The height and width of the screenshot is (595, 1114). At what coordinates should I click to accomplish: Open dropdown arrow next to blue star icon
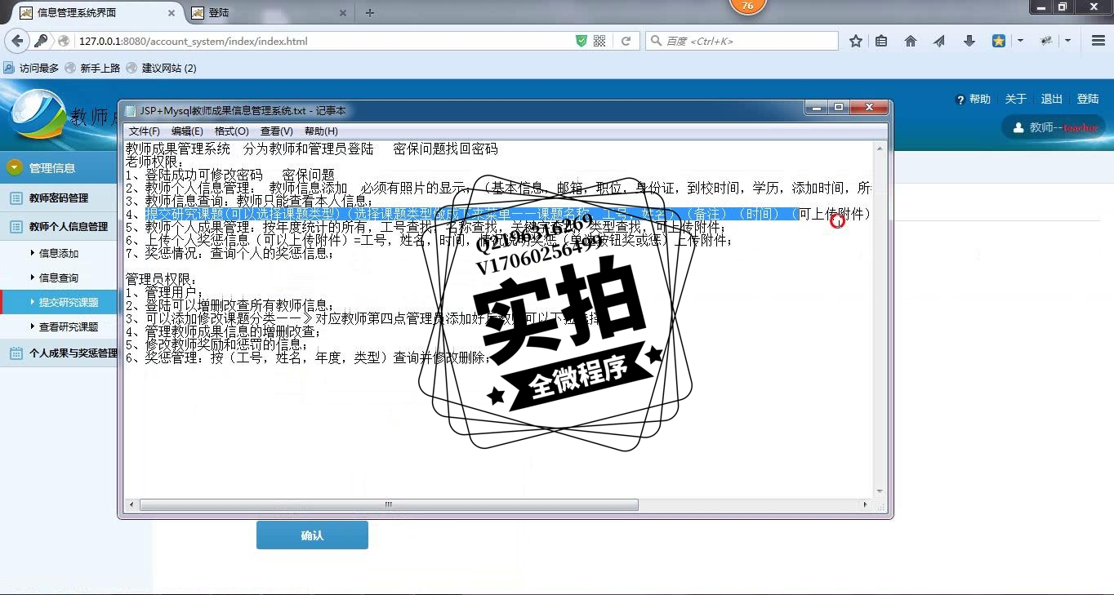point(1020,41)
